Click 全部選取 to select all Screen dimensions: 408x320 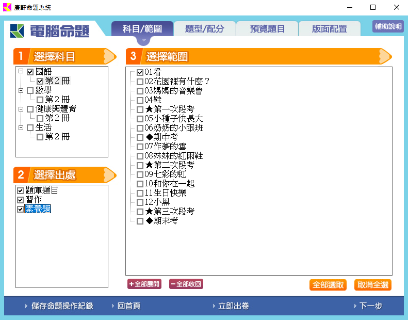point(328,285)
